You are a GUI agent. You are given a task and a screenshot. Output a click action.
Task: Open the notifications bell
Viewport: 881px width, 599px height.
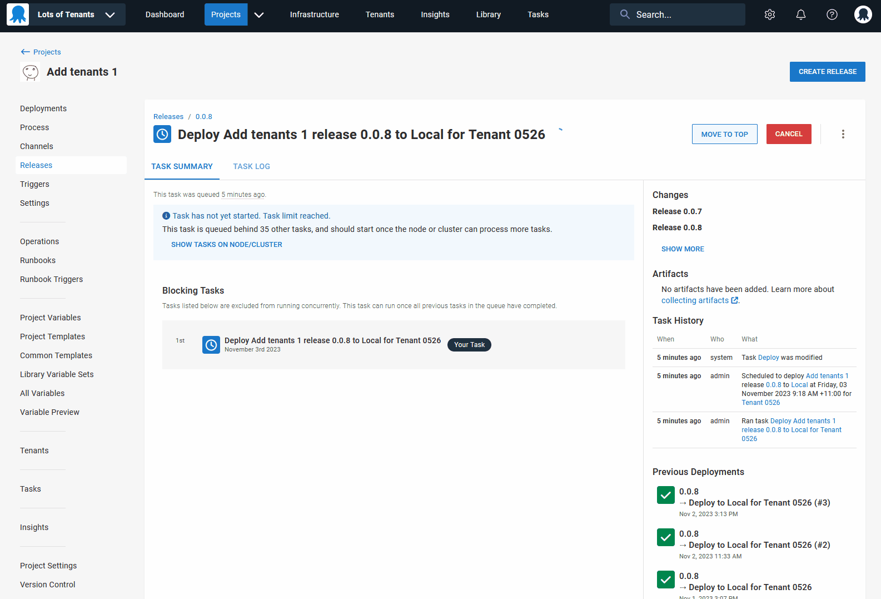point(800,14)
